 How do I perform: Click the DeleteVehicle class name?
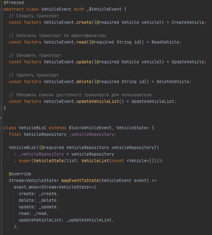coord(173,82)
